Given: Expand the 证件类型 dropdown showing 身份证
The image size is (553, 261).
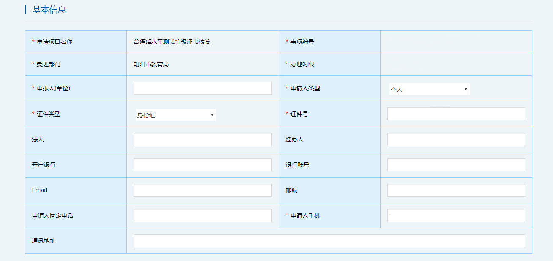Looking at the screenshot, I should pyautogui.click(x=175, y=115).
